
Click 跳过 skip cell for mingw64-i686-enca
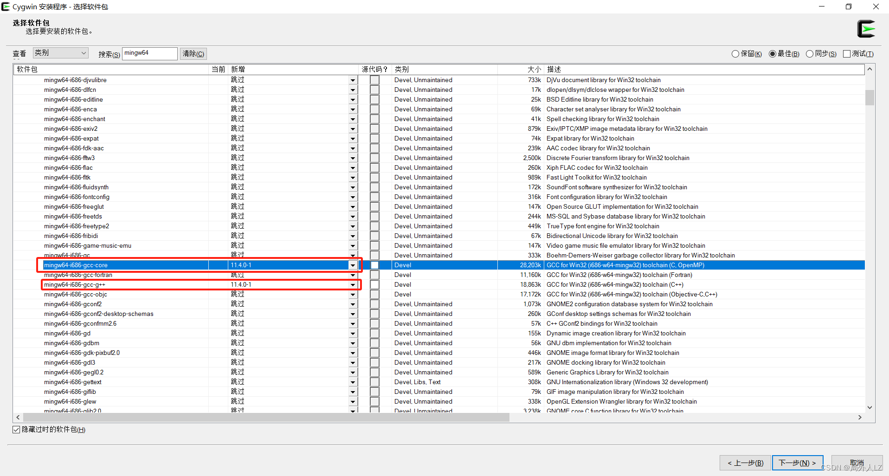point(238,109)
